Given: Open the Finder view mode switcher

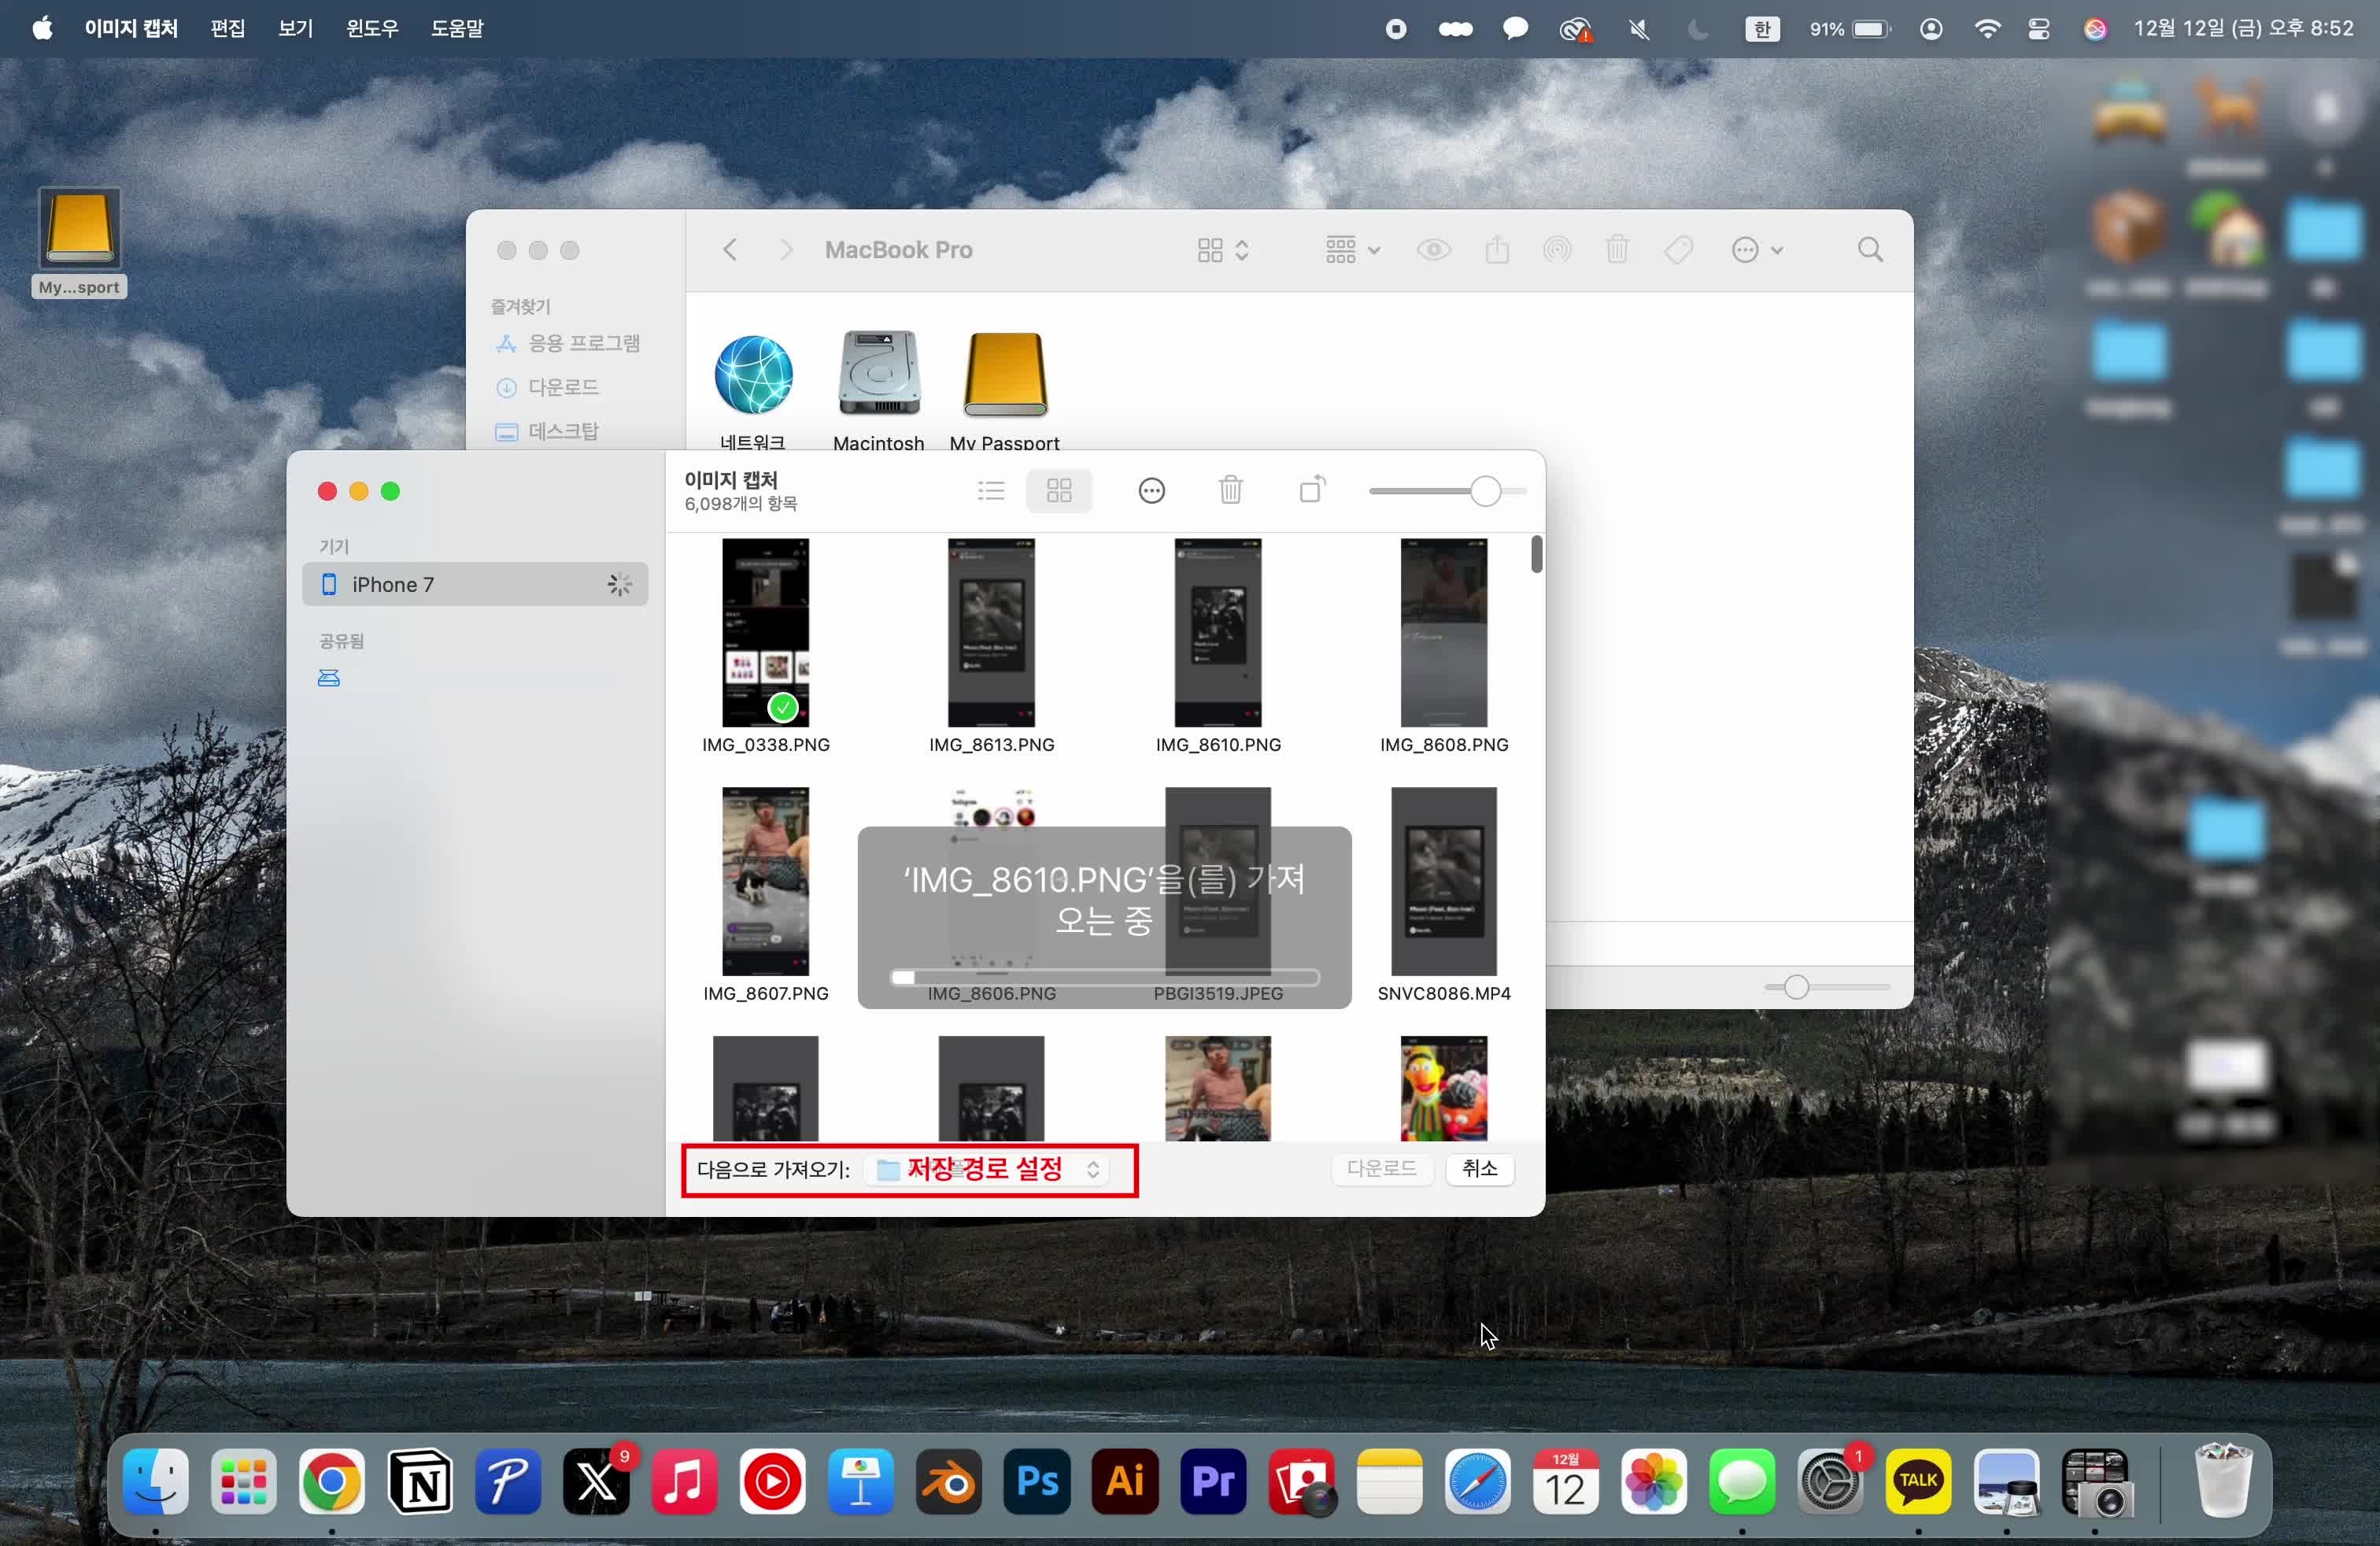Looking at the screenshot, I should tap(1223, 250).
